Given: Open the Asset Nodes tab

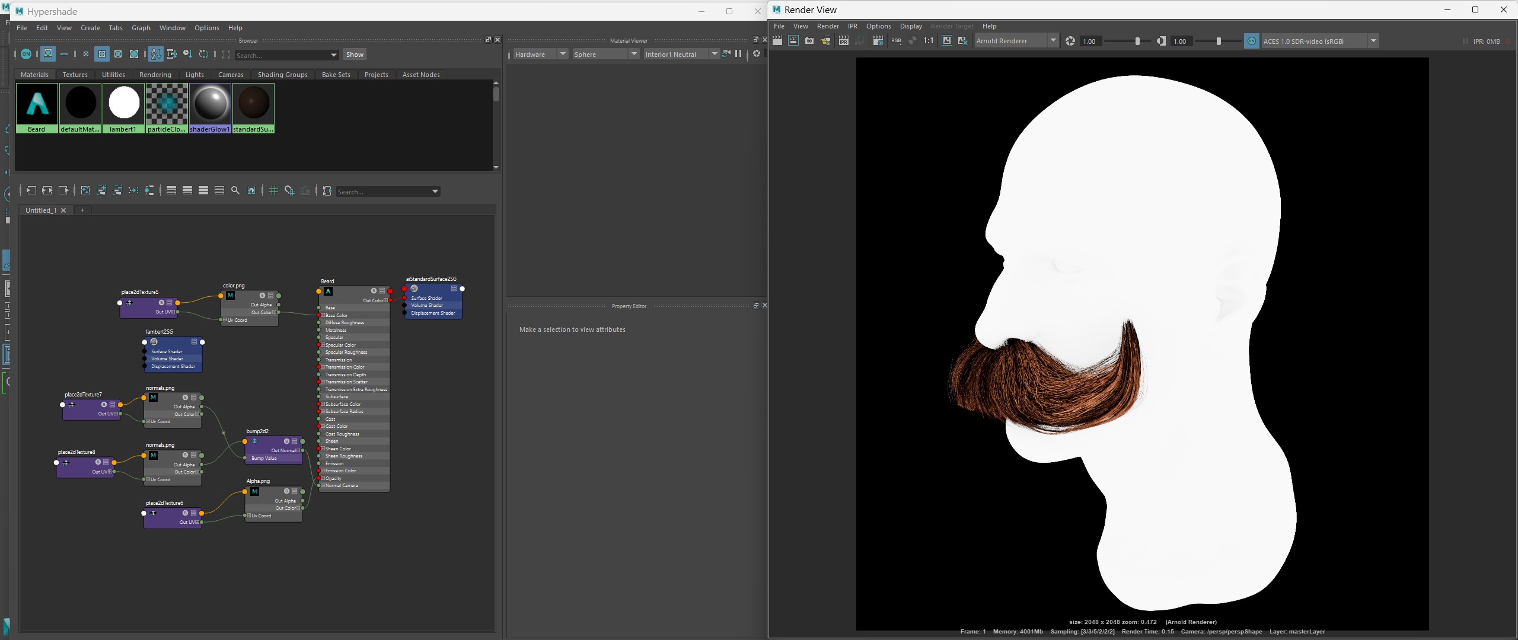Looking at the screenshot, I should [421, 75].
